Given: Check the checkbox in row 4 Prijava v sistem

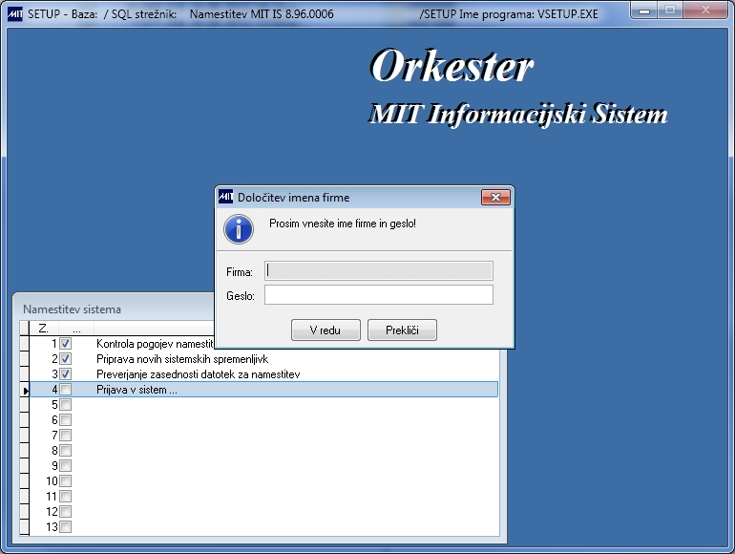Looking at the screenshot, I should click(66, 390).
